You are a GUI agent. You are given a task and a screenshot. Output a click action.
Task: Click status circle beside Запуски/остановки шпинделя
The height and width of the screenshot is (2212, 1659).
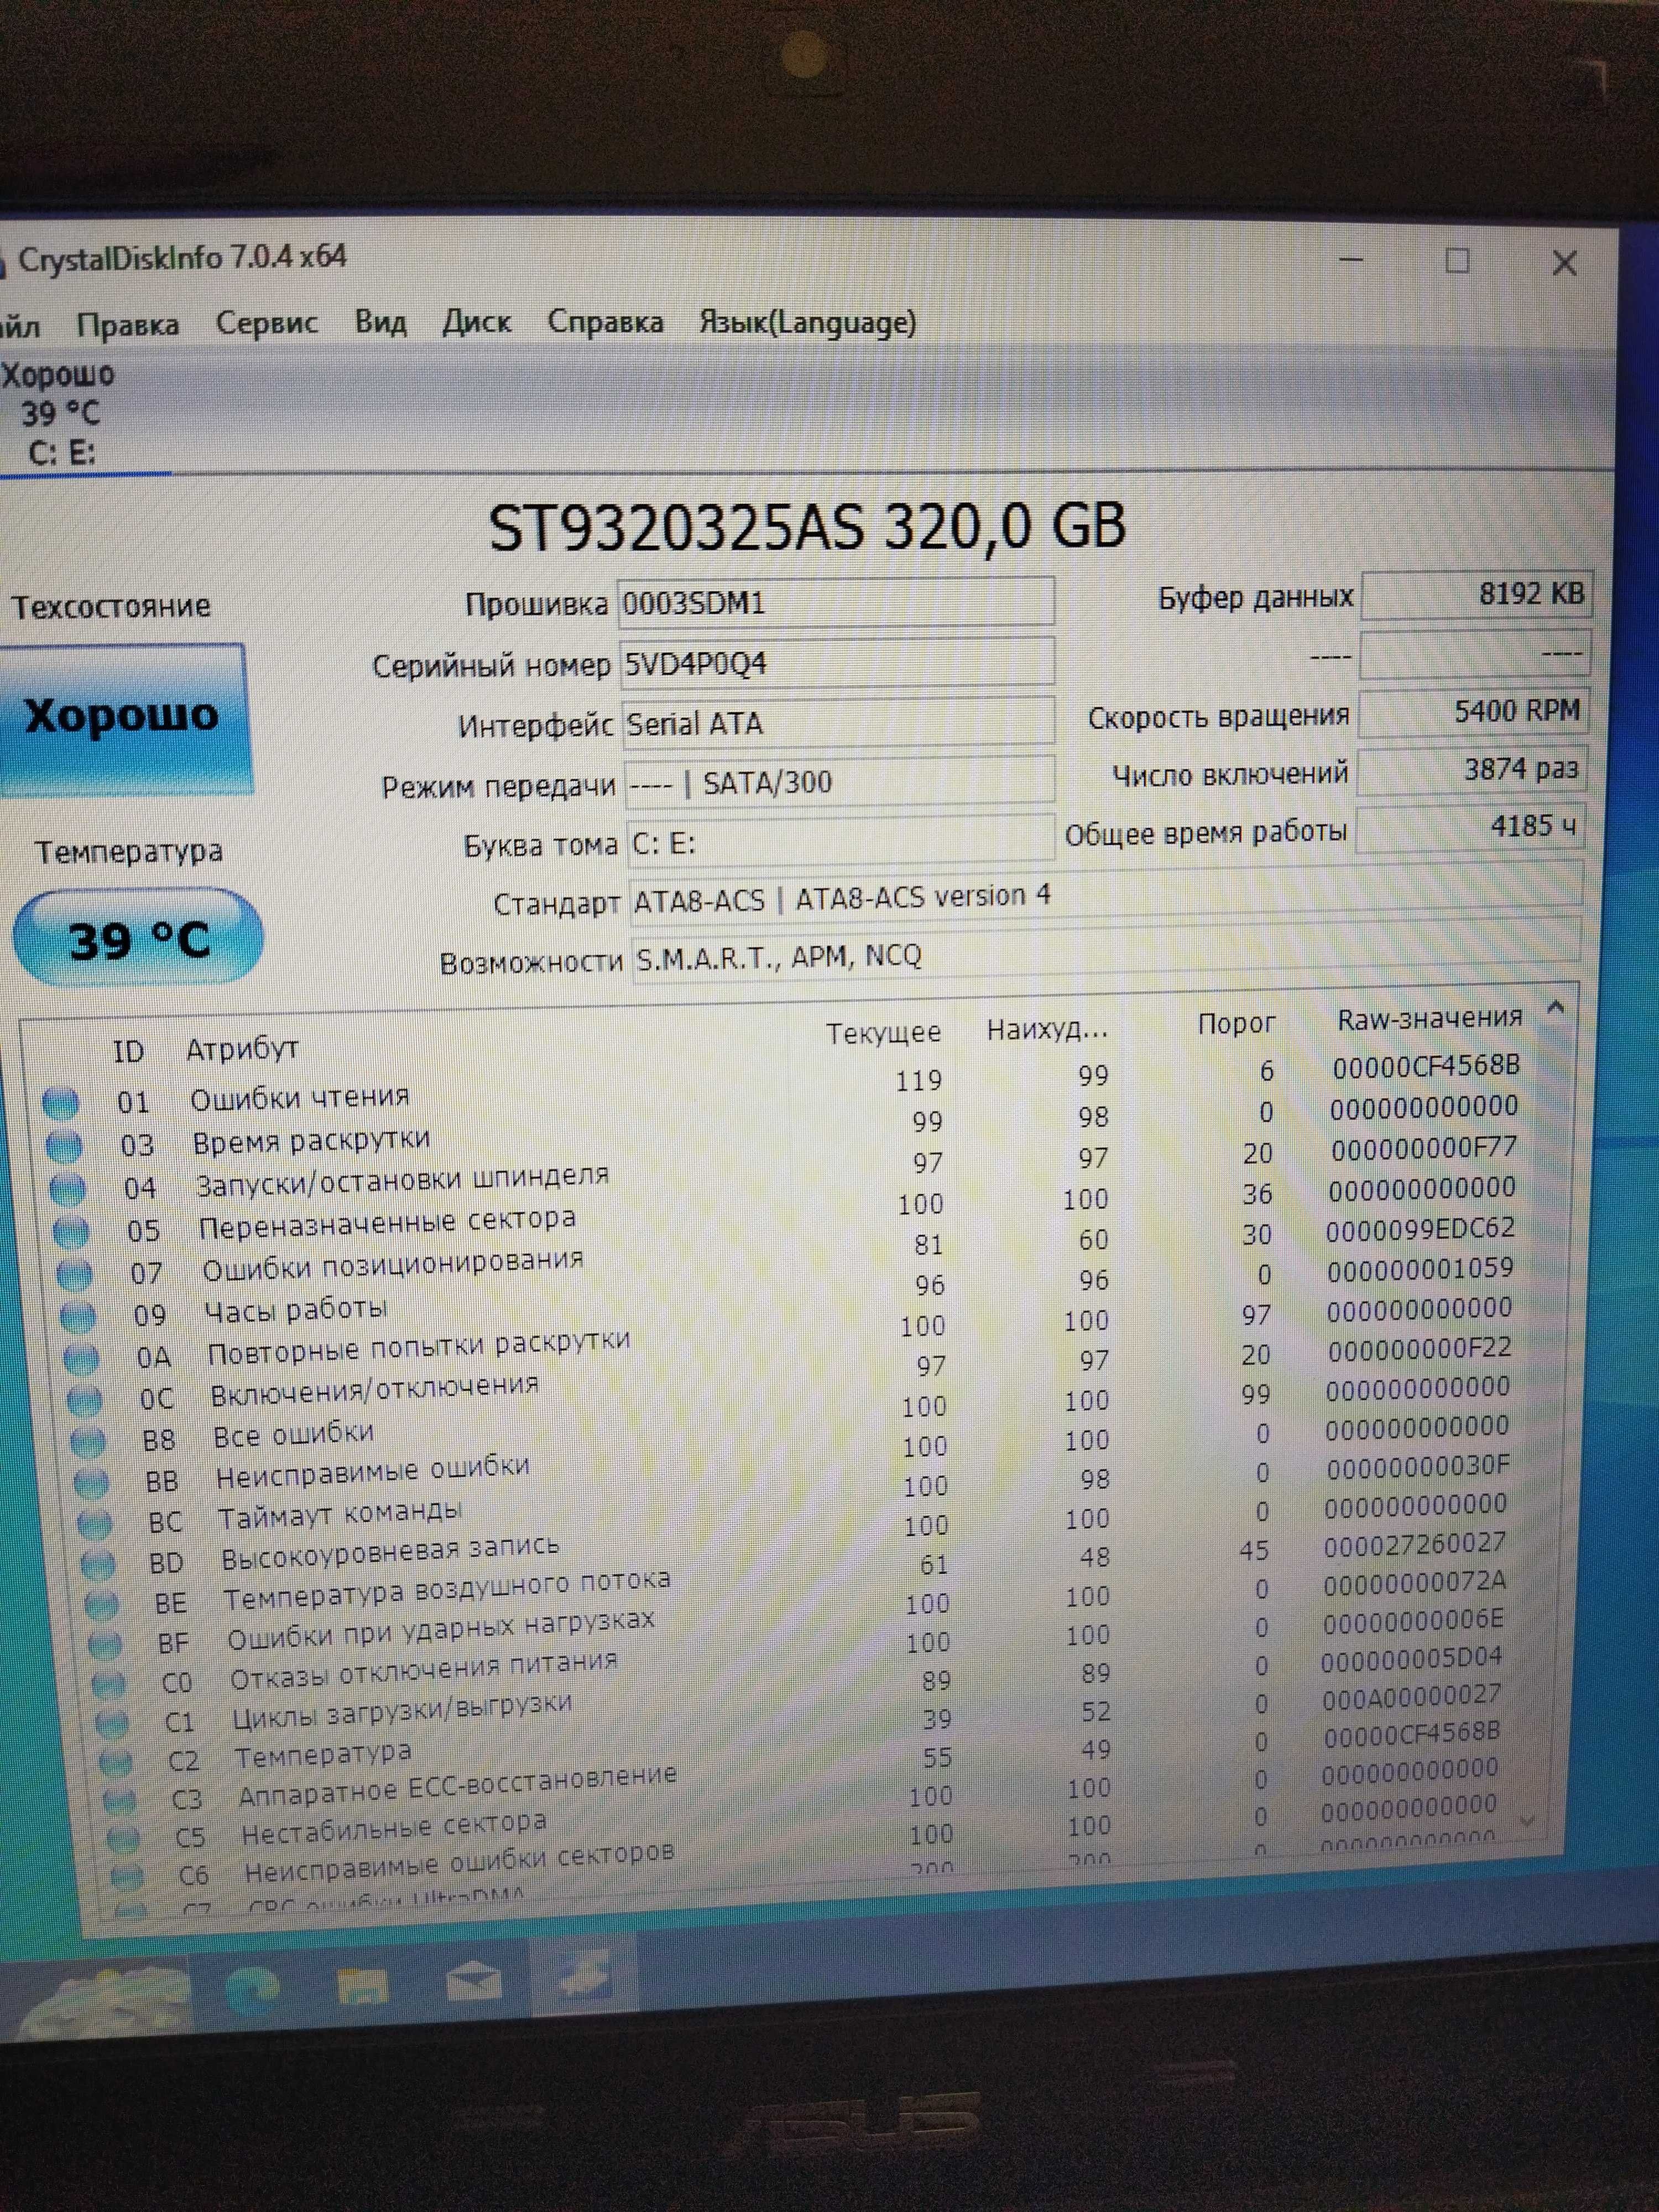[x=67, y=1189]
